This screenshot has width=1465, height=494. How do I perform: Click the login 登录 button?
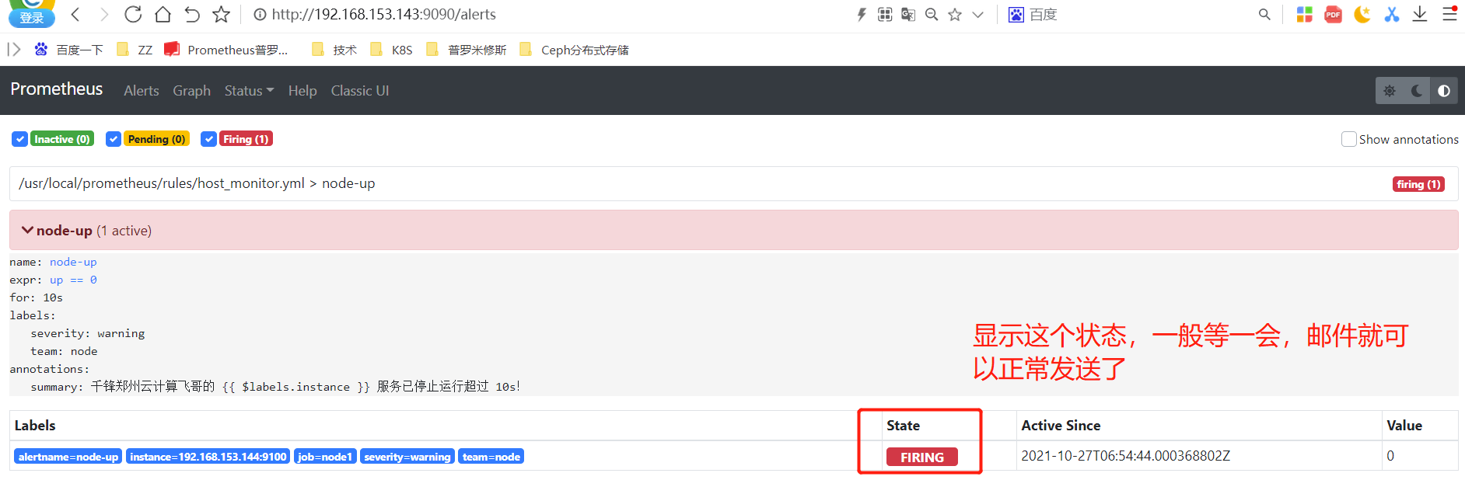click(x=32, y=17)
